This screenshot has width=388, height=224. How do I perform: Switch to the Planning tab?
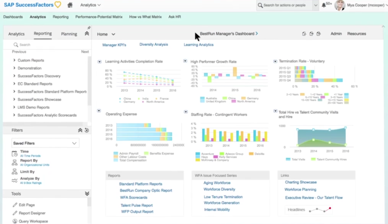pos(69,34)
